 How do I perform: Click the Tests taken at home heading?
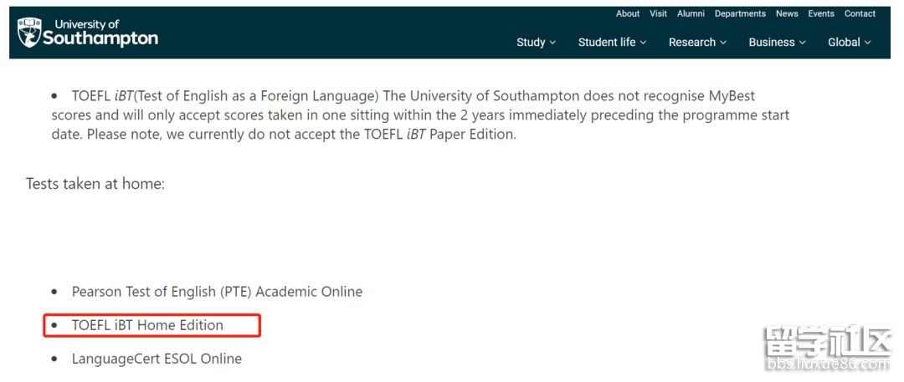(95, 185)
